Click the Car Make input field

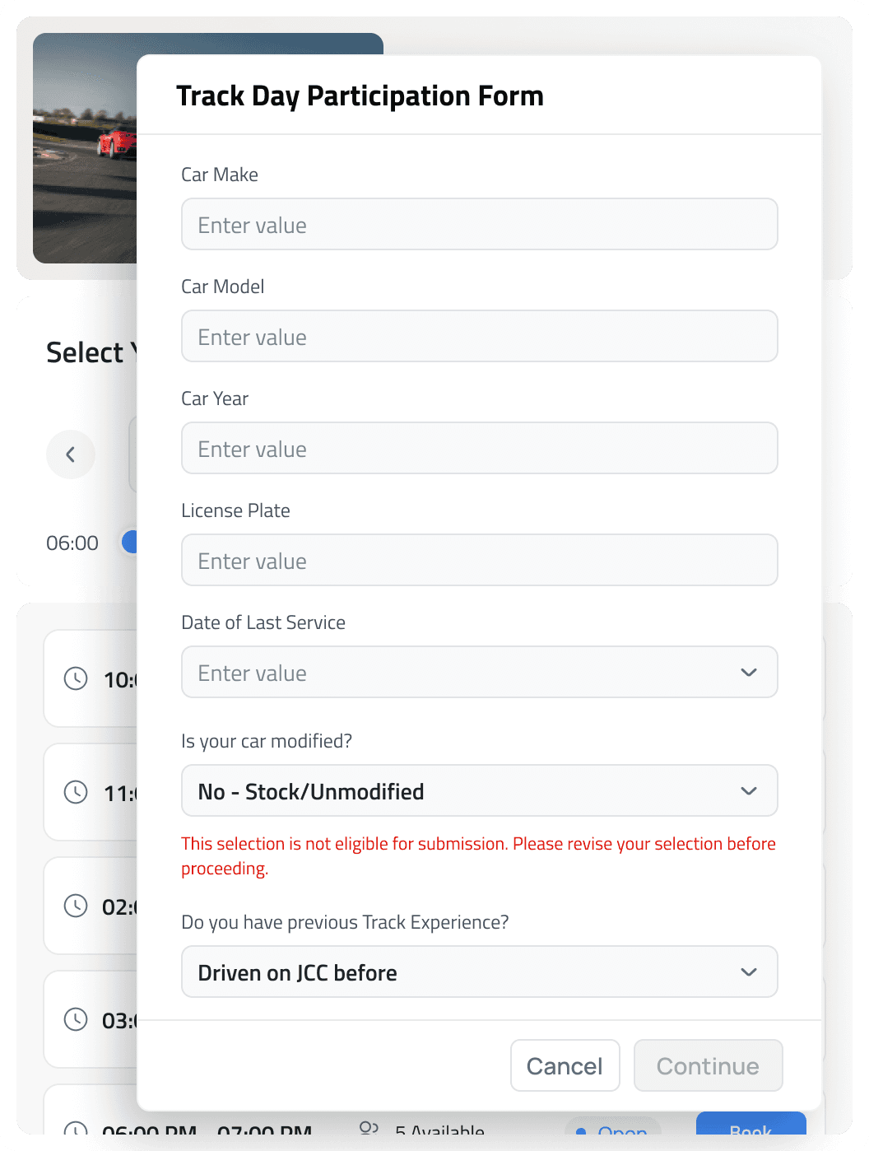[x=480, y=224]
